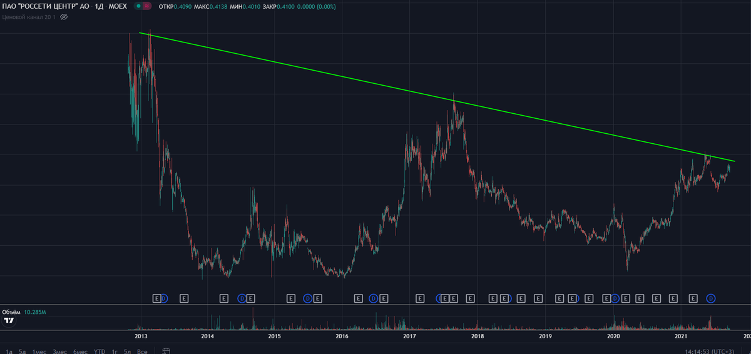Viewport: 751px width, 354px height.
Task: Open the TradingView logo icon
Action: pyautogui.click(x=9, y=320)
